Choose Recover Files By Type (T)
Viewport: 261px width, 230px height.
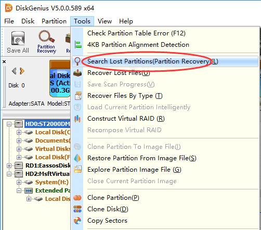165,96
